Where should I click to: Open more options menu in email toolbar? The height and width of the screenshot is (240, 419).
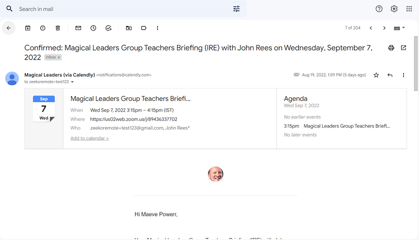[x=157, y=28]
